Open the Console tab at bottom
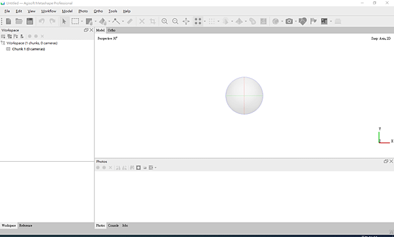 (x=114, y=225)
